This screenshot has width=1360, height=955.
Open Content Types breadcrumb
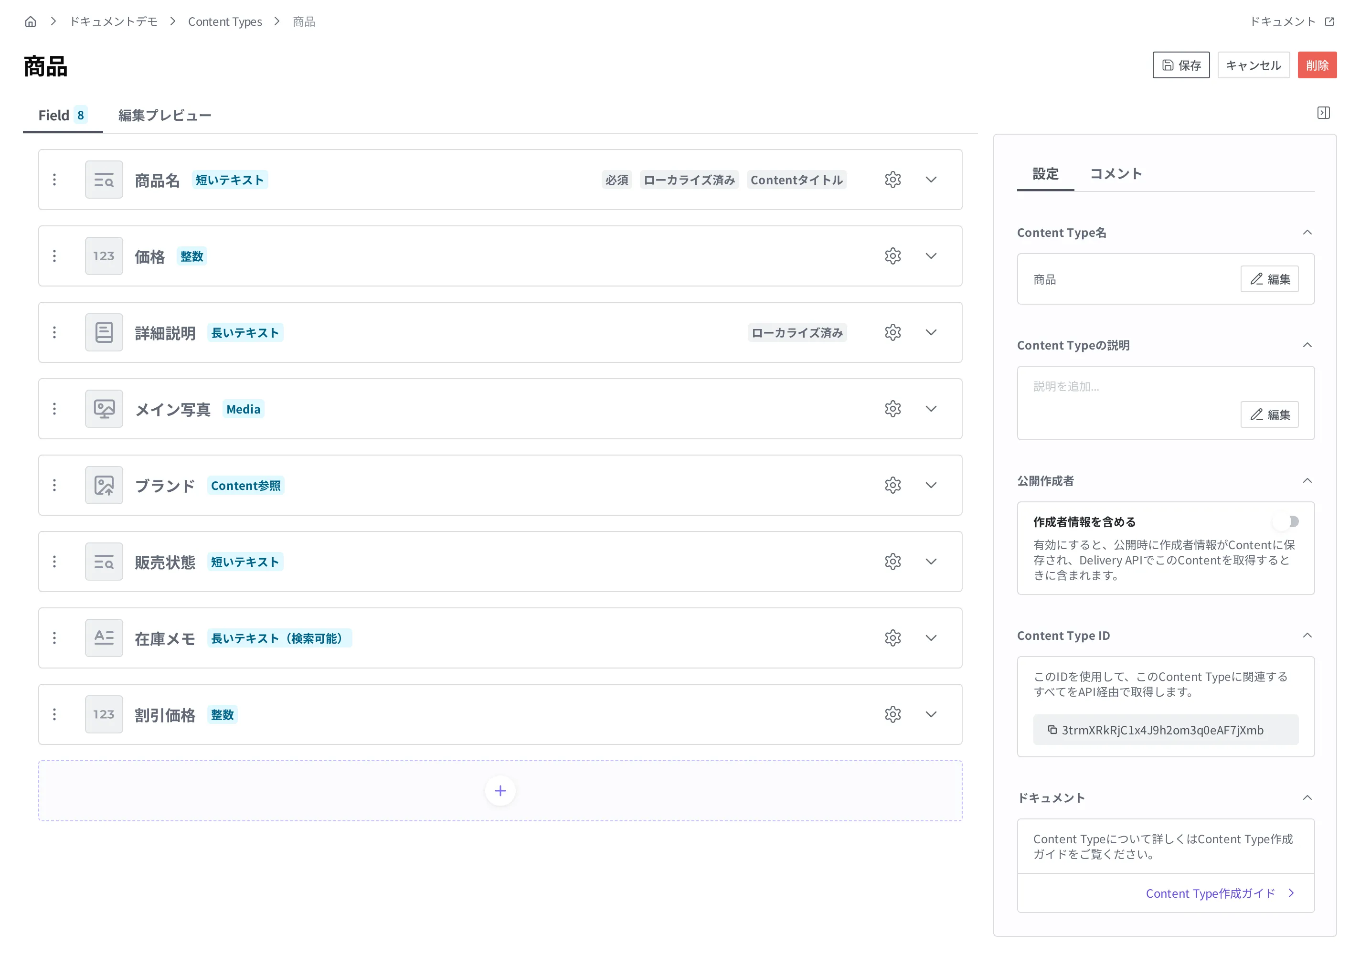point(225,22)
